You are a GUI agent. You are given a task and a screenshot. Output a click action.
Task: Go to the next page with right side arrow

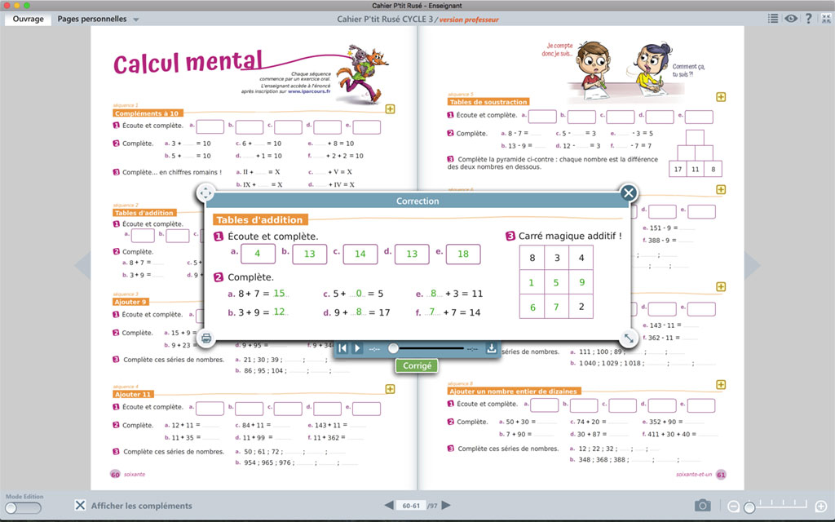pyautogui.click(x=751, y=265)
